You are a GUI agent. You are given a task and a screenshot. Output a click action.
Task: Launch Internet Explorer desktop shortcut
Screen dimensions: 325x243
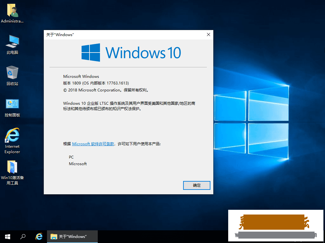(12, 141)
